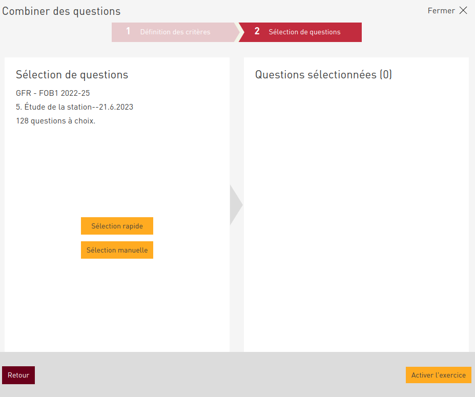Go to the Définition des critères step
The height and width of the screenshot is (397, 475).
(x=175, y=32)
